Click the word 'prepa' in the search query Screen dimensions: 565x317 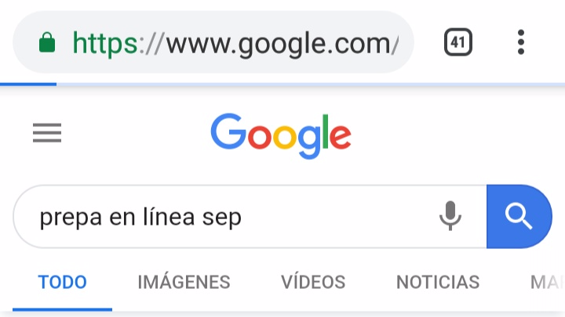coord(71,218)
